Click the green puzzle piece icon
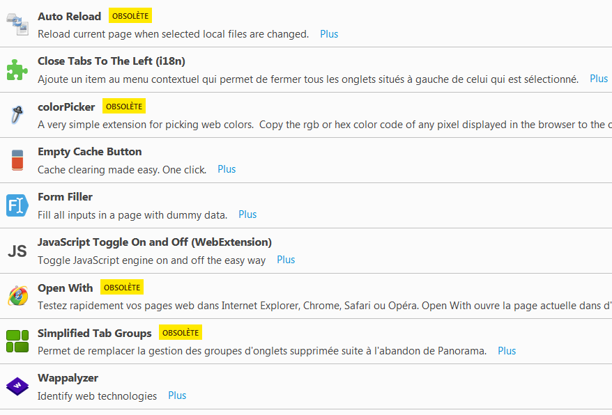Image resolution: width=612 pixels, height=415 pixels. pyautogui.click(x=17, y=70)
